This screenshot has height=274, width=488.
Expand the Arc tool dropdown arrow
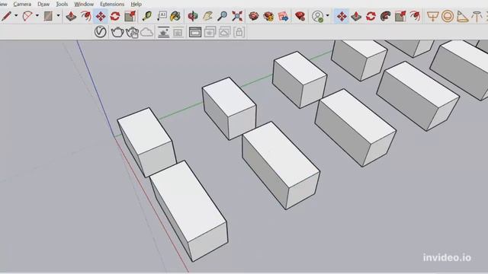[x=37, y=15]
